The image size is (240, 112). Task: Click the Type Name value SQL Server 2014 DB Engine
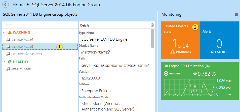tap(105, 39)
